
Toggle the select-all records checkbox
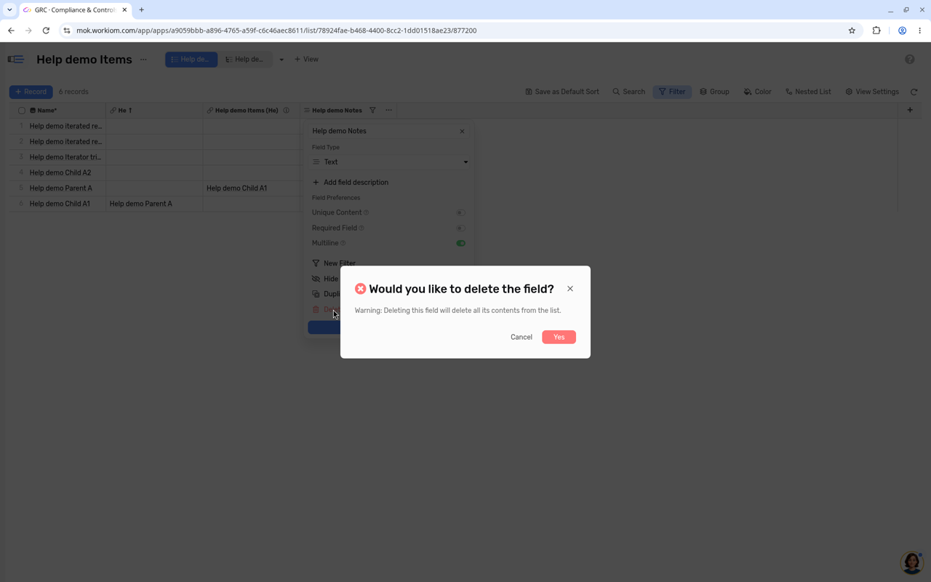tap(22, 111)
